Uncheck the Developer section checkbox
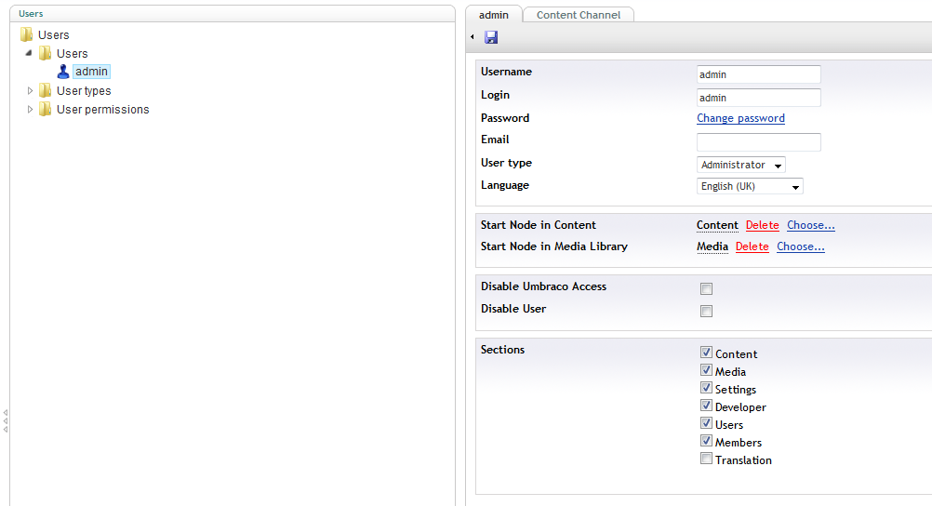The width and height of the screenshot is (932, 506). (x=706, y=405)
